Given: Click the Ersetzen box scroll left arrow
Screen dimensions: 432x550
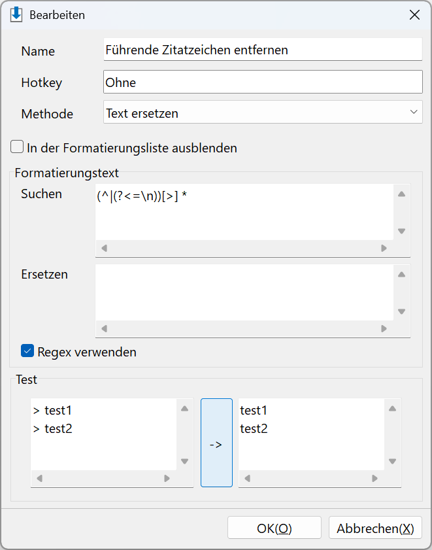Looking at the screenshot, I should [104, 329].
